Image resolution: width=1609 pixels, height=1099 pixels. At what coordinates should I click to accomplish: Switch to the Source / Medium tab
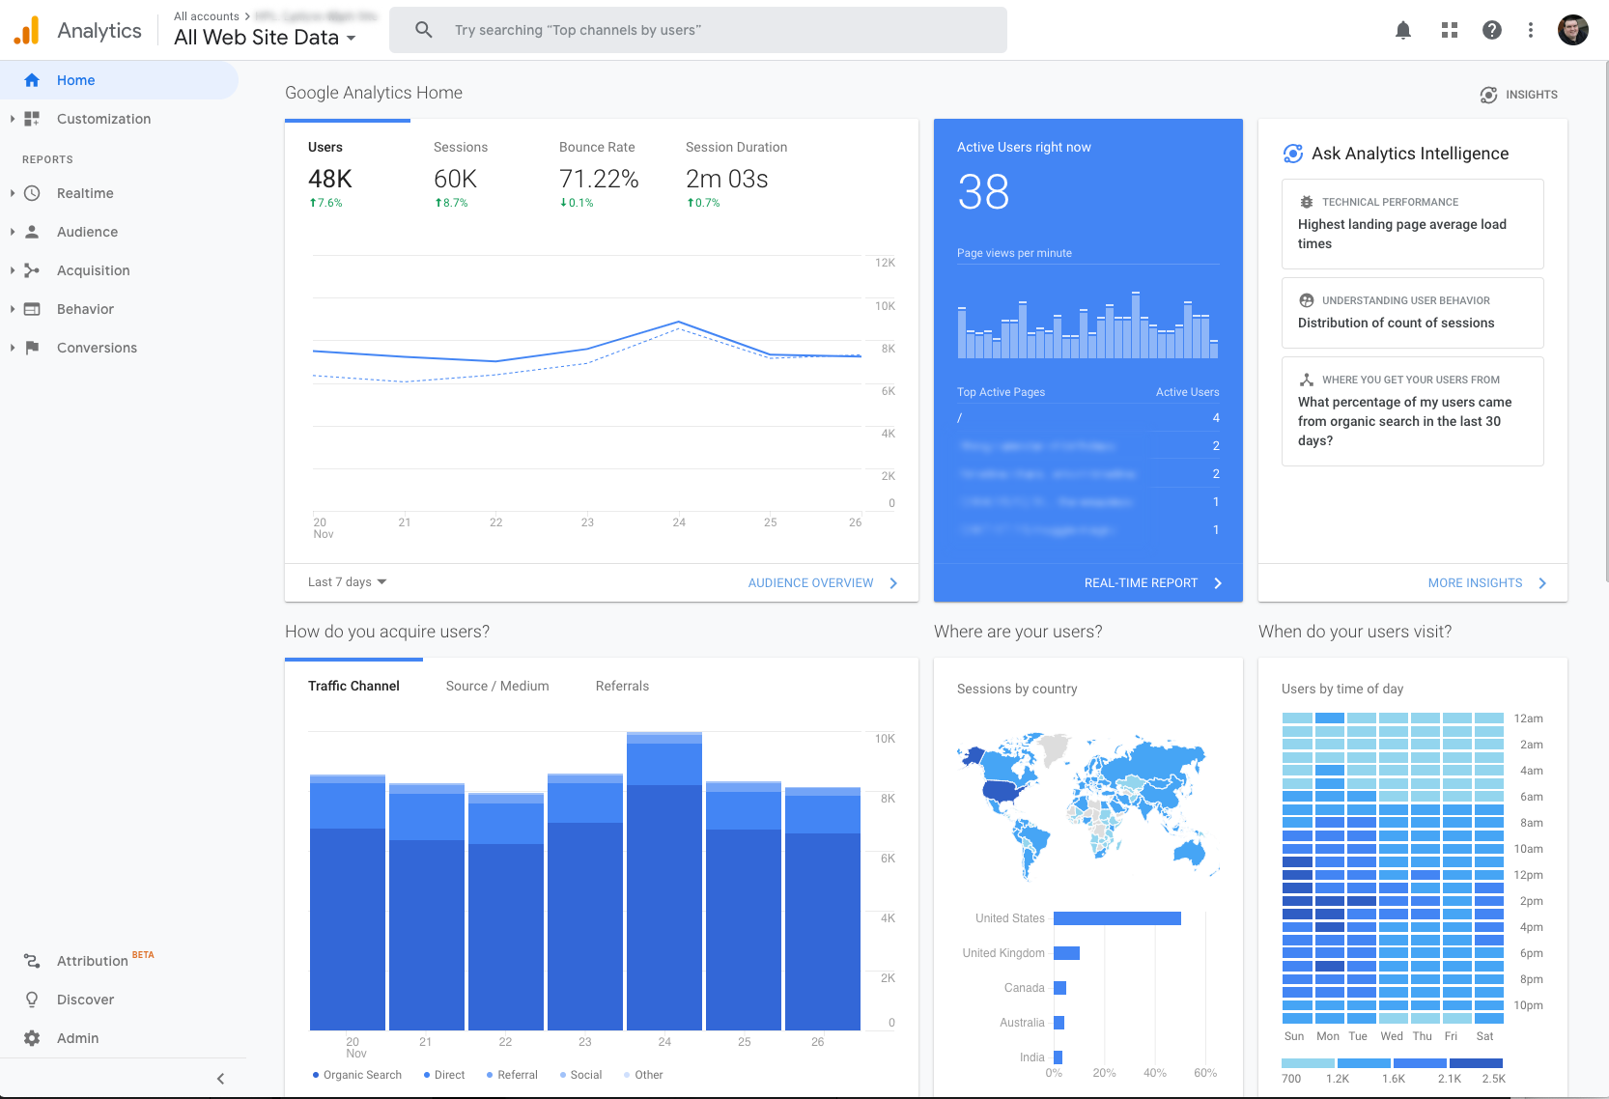click(x=497, y=686)
